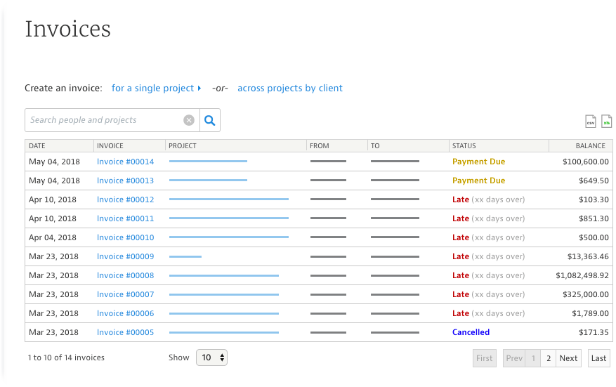
Task: Open Invoice #00005 cancelled invoice
Action: pyautogui.click(x=125, y=332)
